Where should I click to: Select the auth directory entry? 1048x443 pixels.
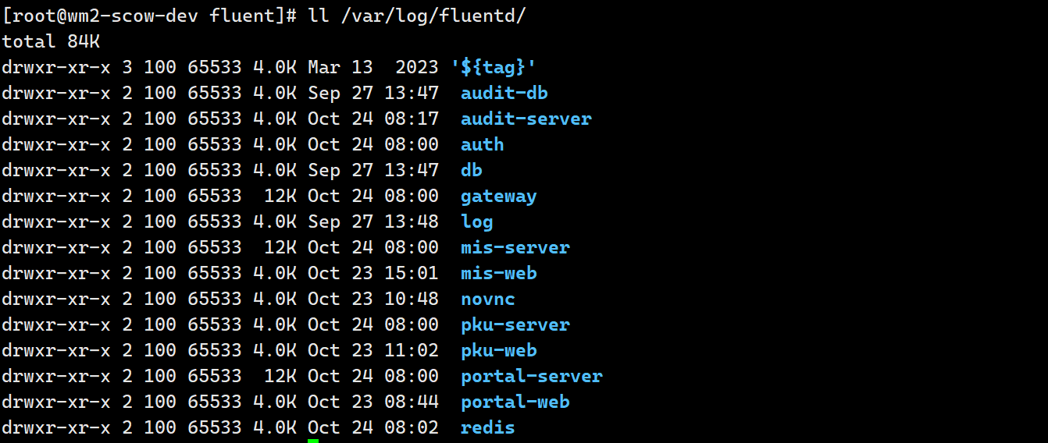(482, 145)
